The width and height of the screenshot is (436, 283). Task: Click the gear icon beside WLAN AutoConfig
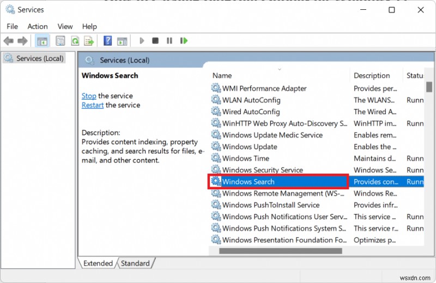click(216, 100)
